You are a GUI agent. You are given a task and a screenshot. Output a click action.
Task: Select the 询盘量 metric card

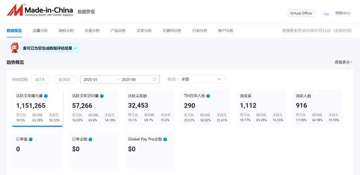pos(261,108)
